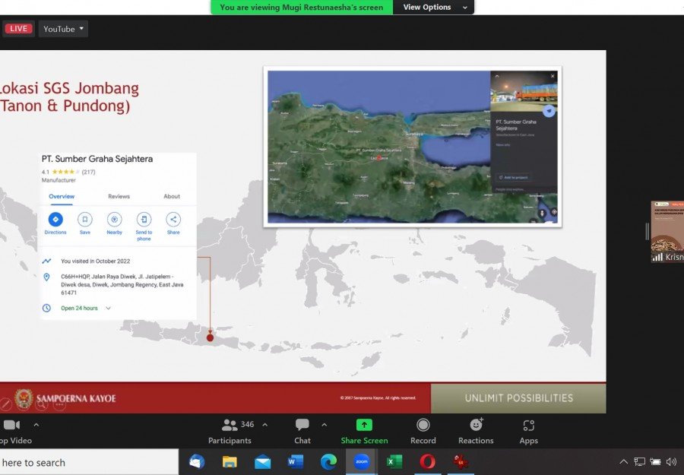Open the YouTube live stream dropdown
This screenshot has height=475, width=684.
(63, 29)
